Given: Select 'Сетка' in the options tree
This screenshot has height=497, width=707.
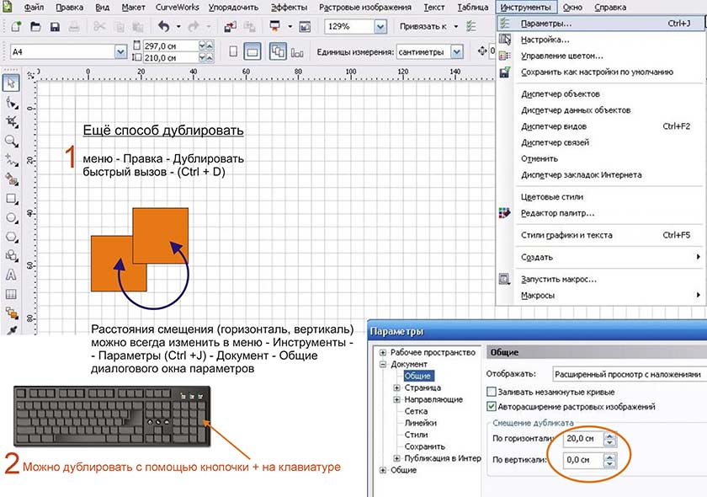Looking at the screenshot, I should pos(414,411).
